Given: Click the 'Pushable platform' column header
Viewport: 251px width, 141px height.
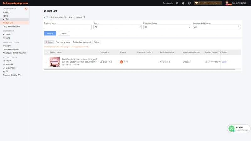Looking at the screenshot, I should pyautogui.click(x=145, y=52).
